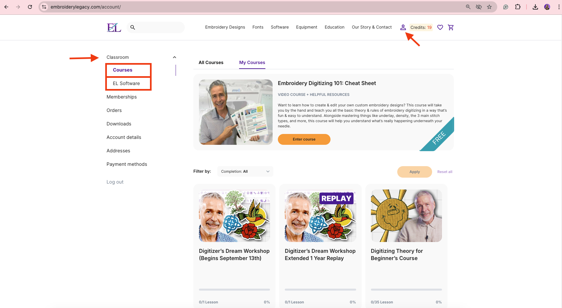
Task: Open the browser extensions puzzle icon
Action: [x=518, y=7]
